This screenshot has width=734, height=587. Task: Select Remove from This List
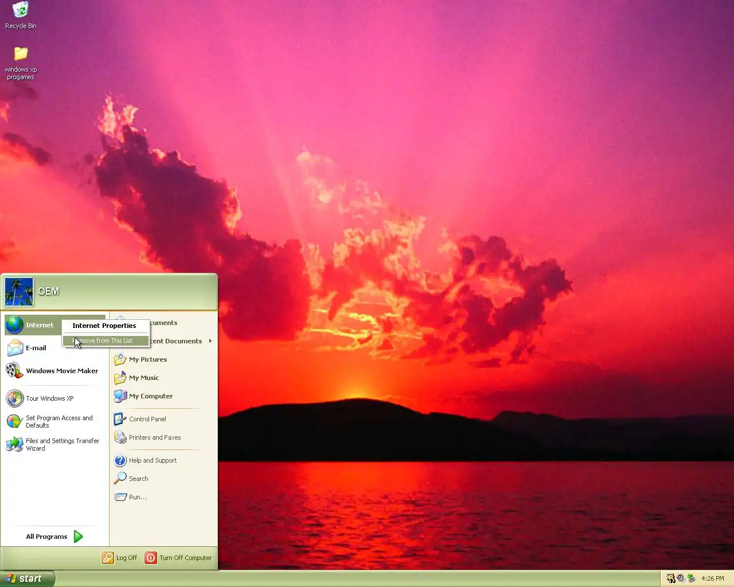[x=106, y=341]
